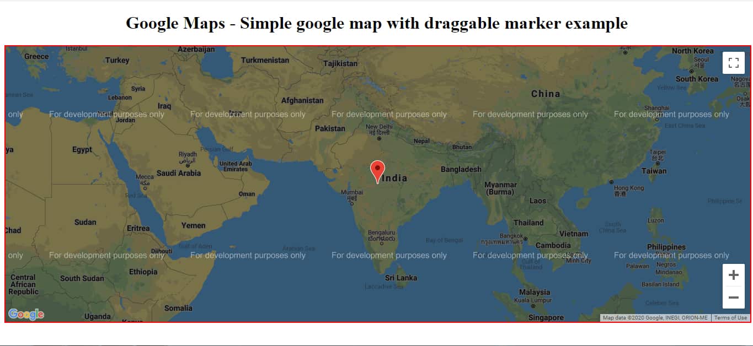The height and width of the screenshot is (346, 753).
Task: Click the Ethiopia label
Action: (x=143, y=272)
